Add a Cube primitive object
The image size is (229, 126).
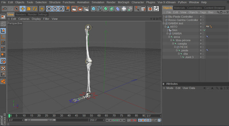[x=93, y=9]
